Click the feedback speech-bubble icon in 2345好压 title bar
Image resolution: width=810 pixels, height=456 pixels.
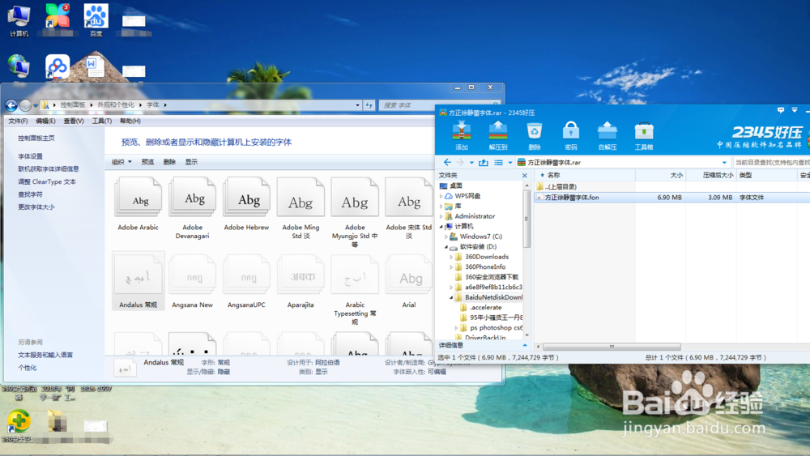click(781, 110)
